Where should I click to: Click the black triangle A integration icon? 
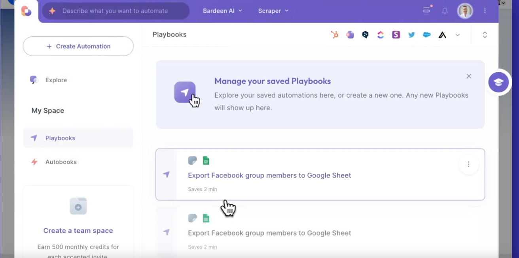point(442,35)
